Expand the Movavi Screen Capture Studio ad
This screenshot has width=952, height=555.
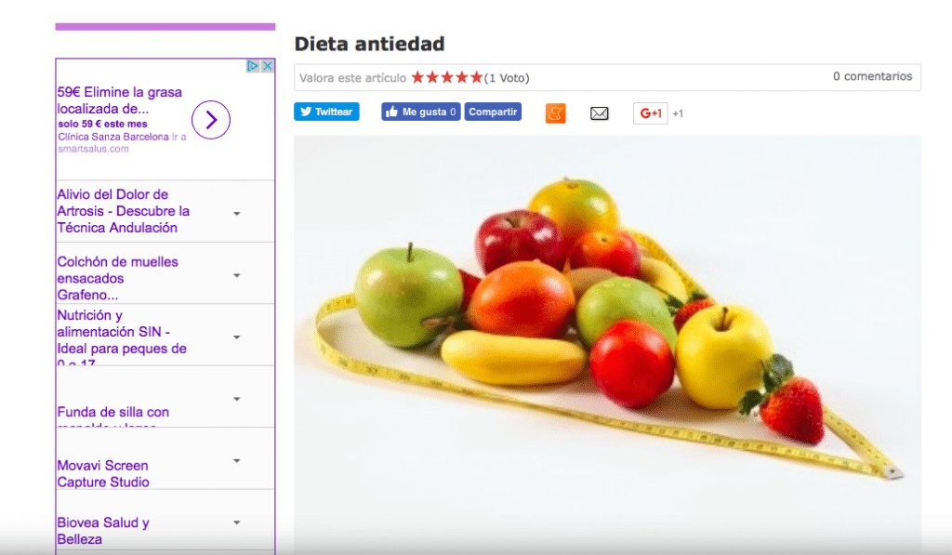pos(237,461)
